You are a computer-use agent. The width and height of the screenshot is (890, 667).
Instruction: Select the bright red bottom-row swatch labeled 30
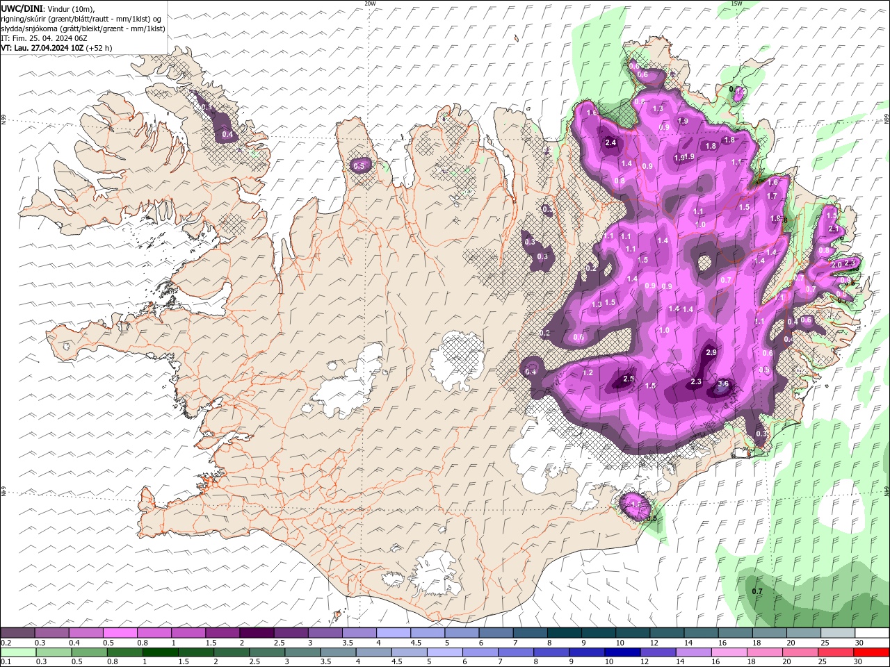[871, 652]
